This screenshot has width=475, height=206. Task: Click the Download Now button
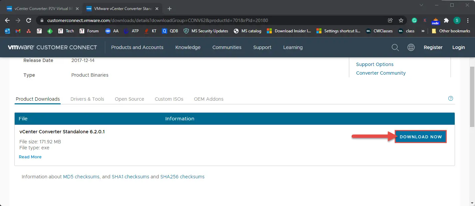point(421,137)
